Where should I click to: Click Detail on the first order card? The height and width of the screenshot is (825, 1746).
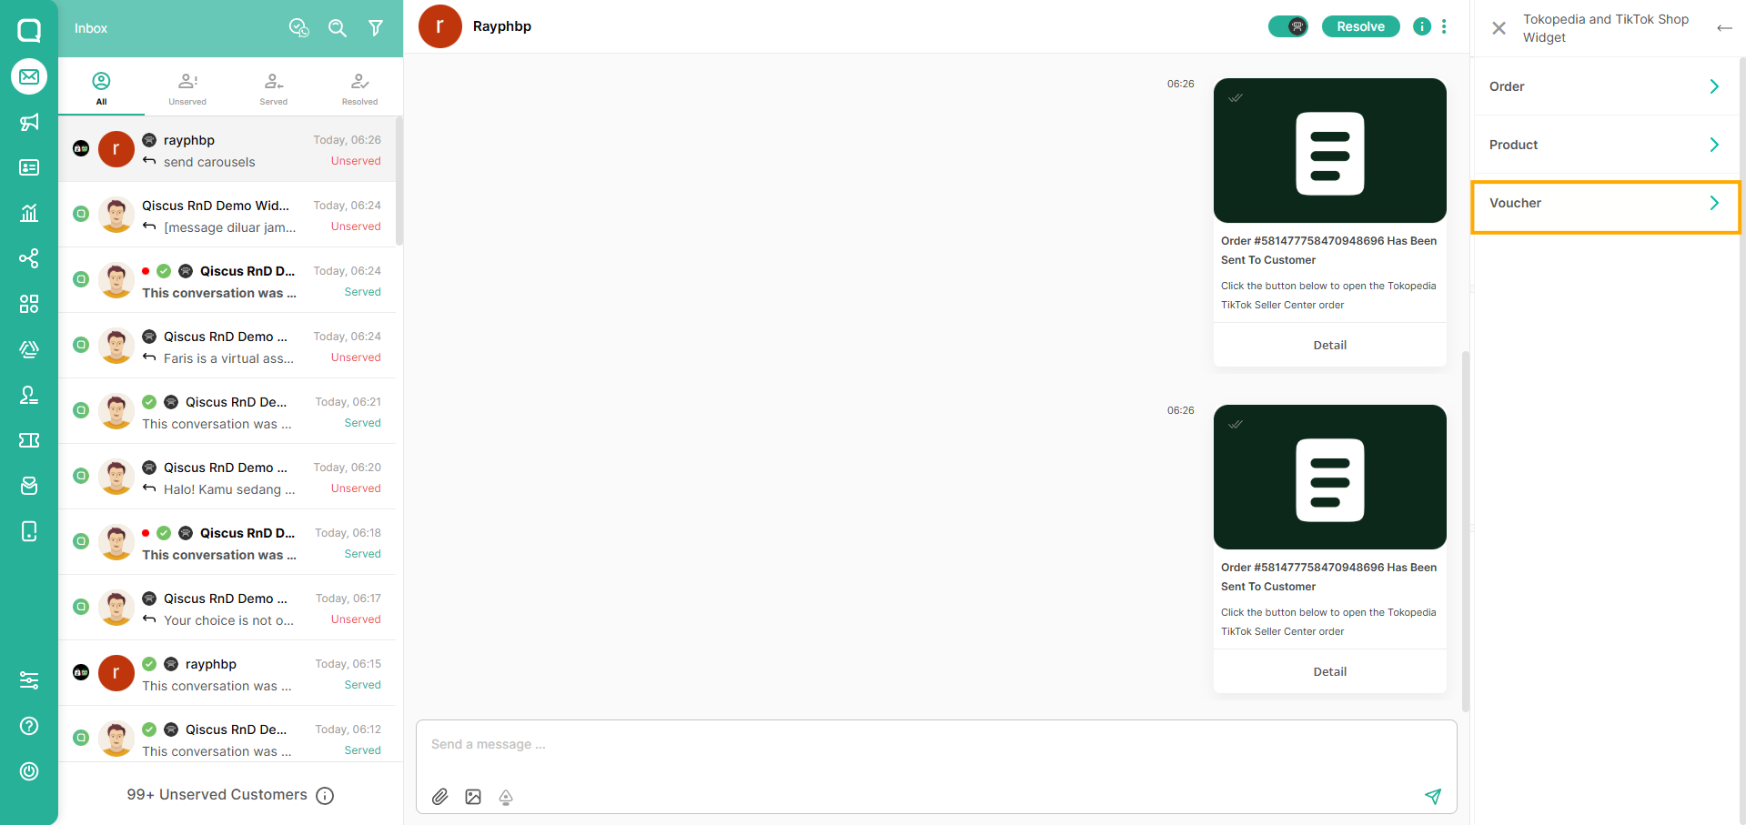tap(1330, 345)
